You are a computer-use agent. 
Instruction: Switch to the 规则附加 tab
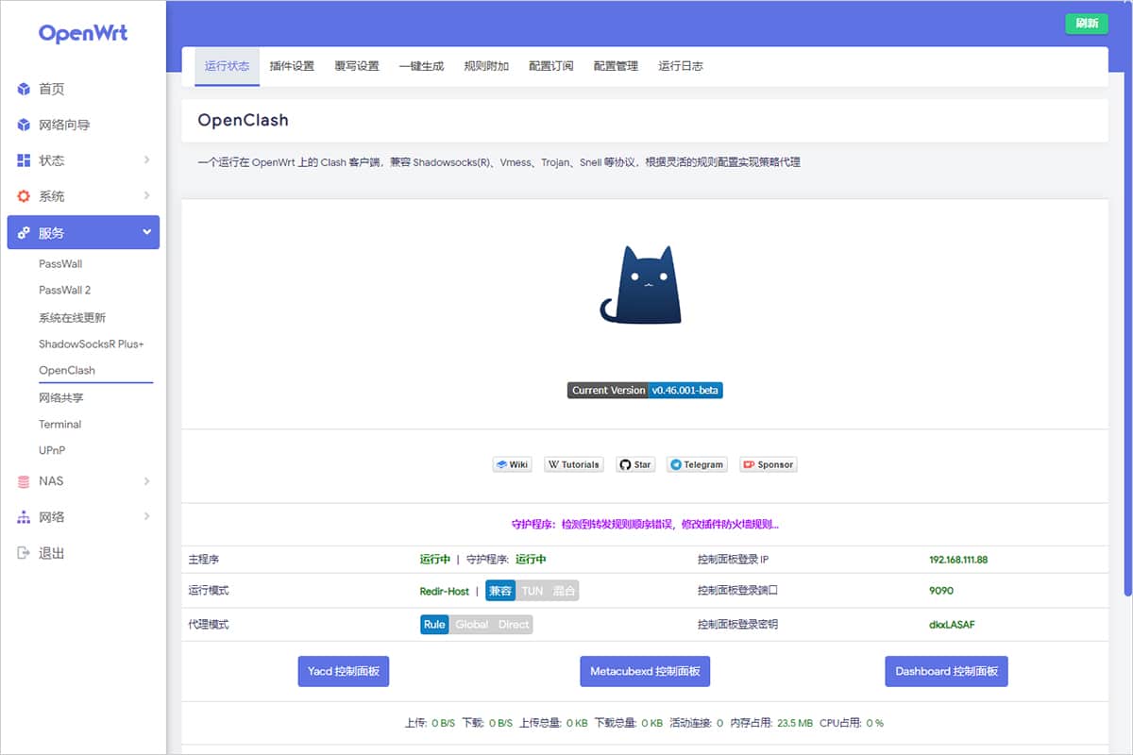(486, 66)
